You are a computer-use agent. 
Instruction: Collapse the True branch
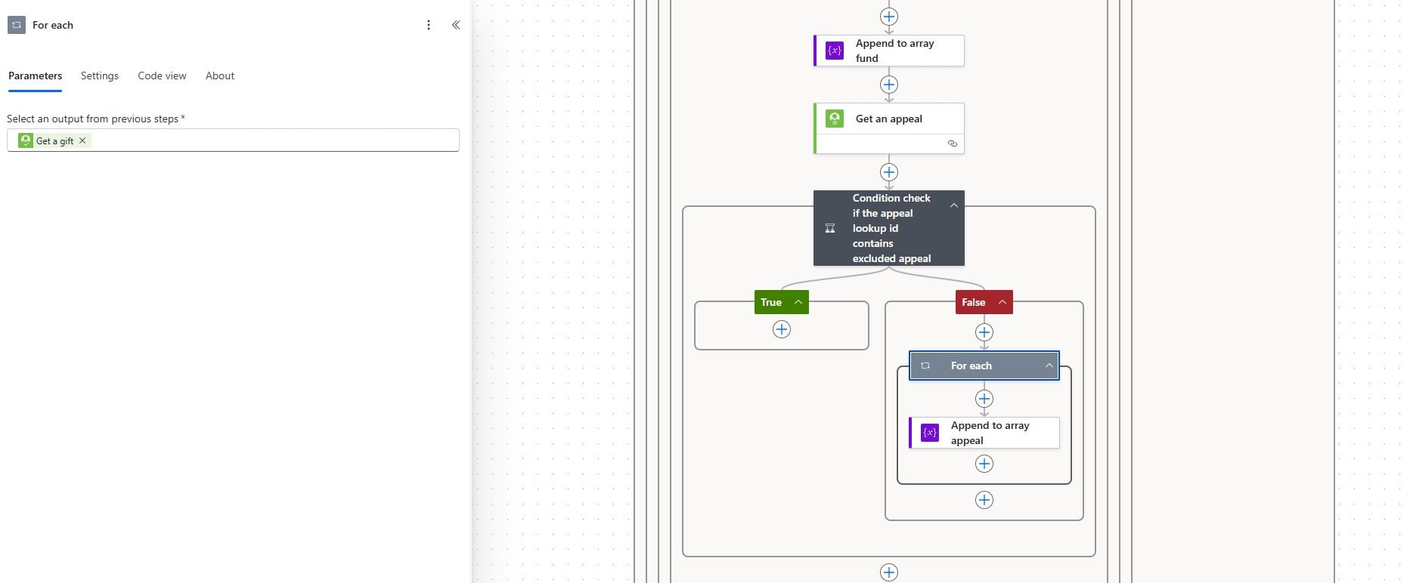[798, 302]
